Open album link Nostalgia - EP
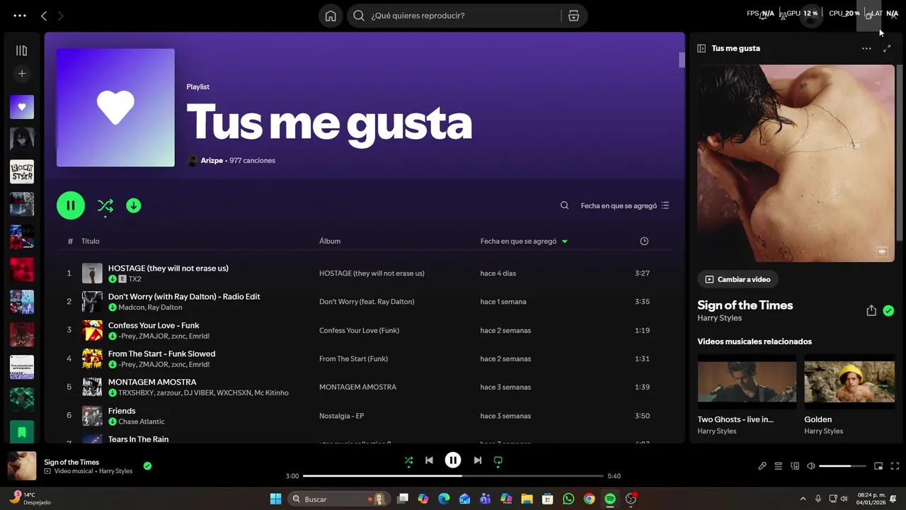This screenshot has height=510, width=906. (342, 416)
